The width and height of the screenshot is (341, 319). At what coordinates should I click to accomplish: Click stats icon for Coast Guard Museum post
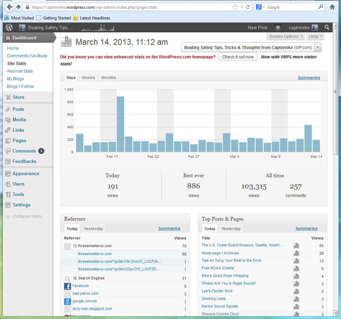[x=296, y=245]
